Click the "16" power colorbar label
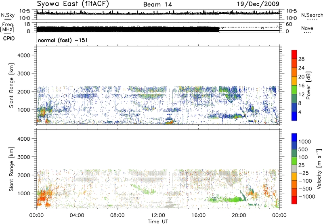This screenshot has width=323, height=224. point(301,86)
